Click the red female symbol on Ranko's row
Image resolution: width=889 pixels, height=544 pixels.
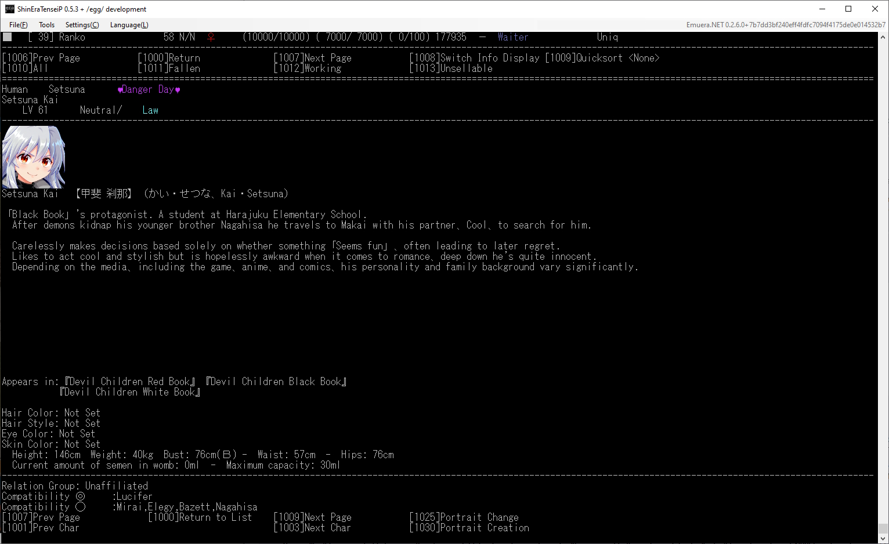tap(211, 37)
